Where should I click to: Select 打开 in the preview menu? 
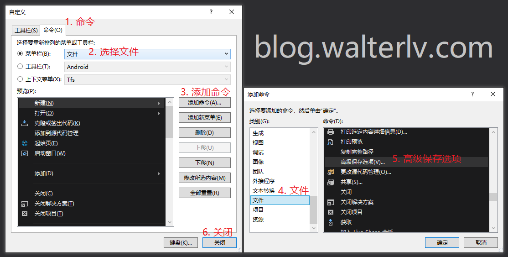tap(91, 113)
